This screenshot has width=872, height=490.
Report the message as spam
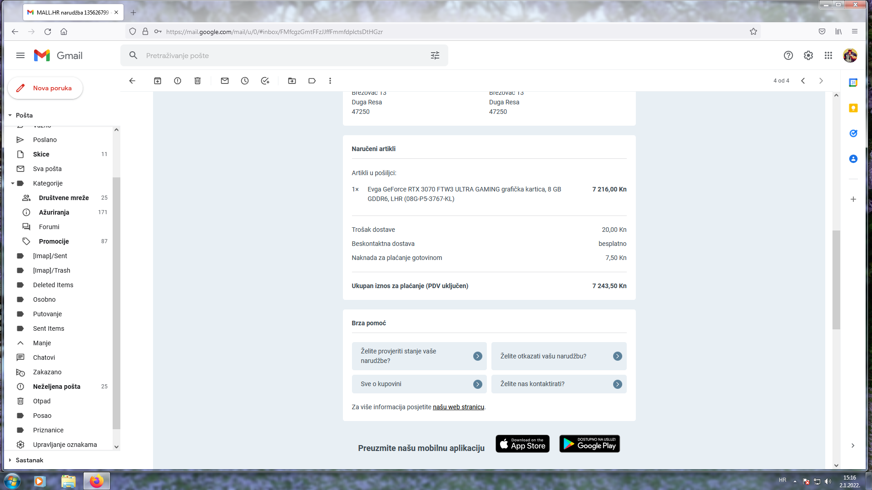pos(178,81)
